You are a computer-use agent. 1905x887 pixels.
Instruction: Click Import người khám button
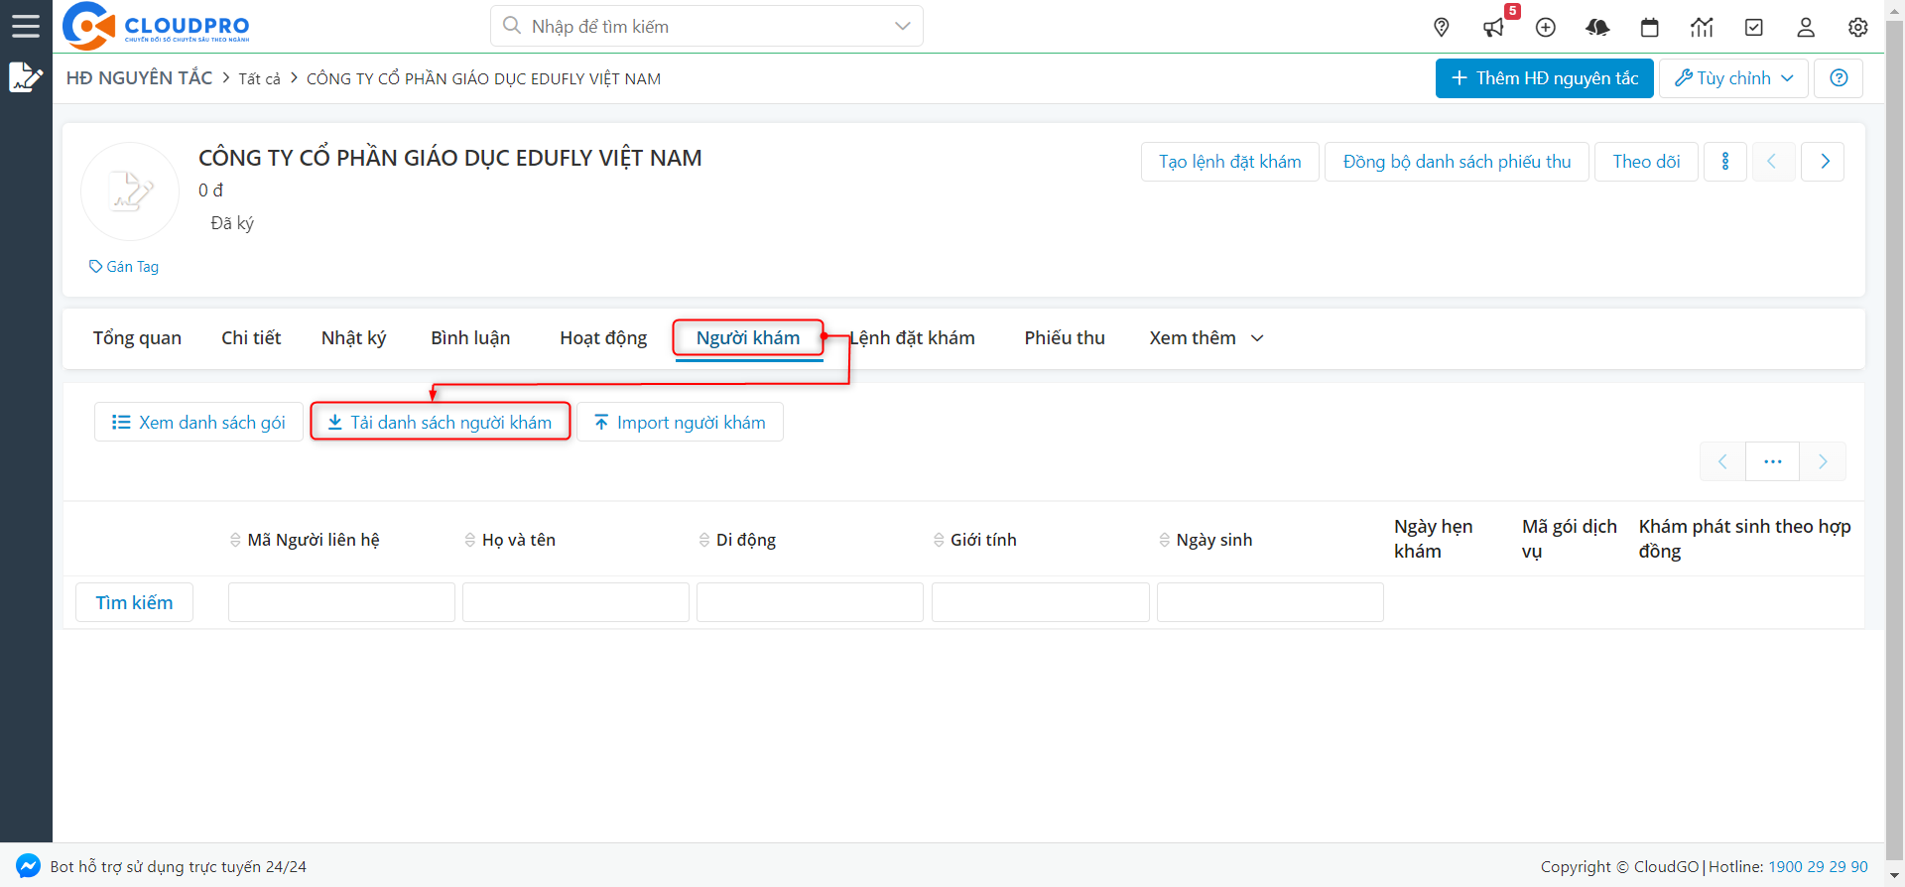[680, 422]
